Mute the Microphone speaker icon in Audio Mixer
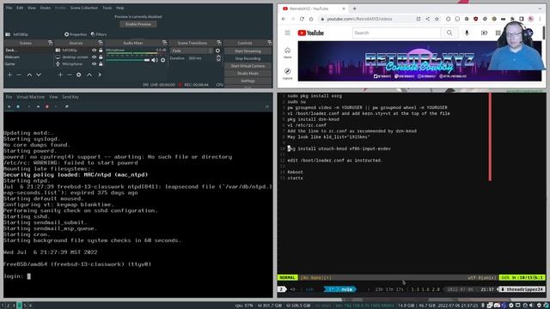Viewport: 550px width, 309px height. coord(155,60)
